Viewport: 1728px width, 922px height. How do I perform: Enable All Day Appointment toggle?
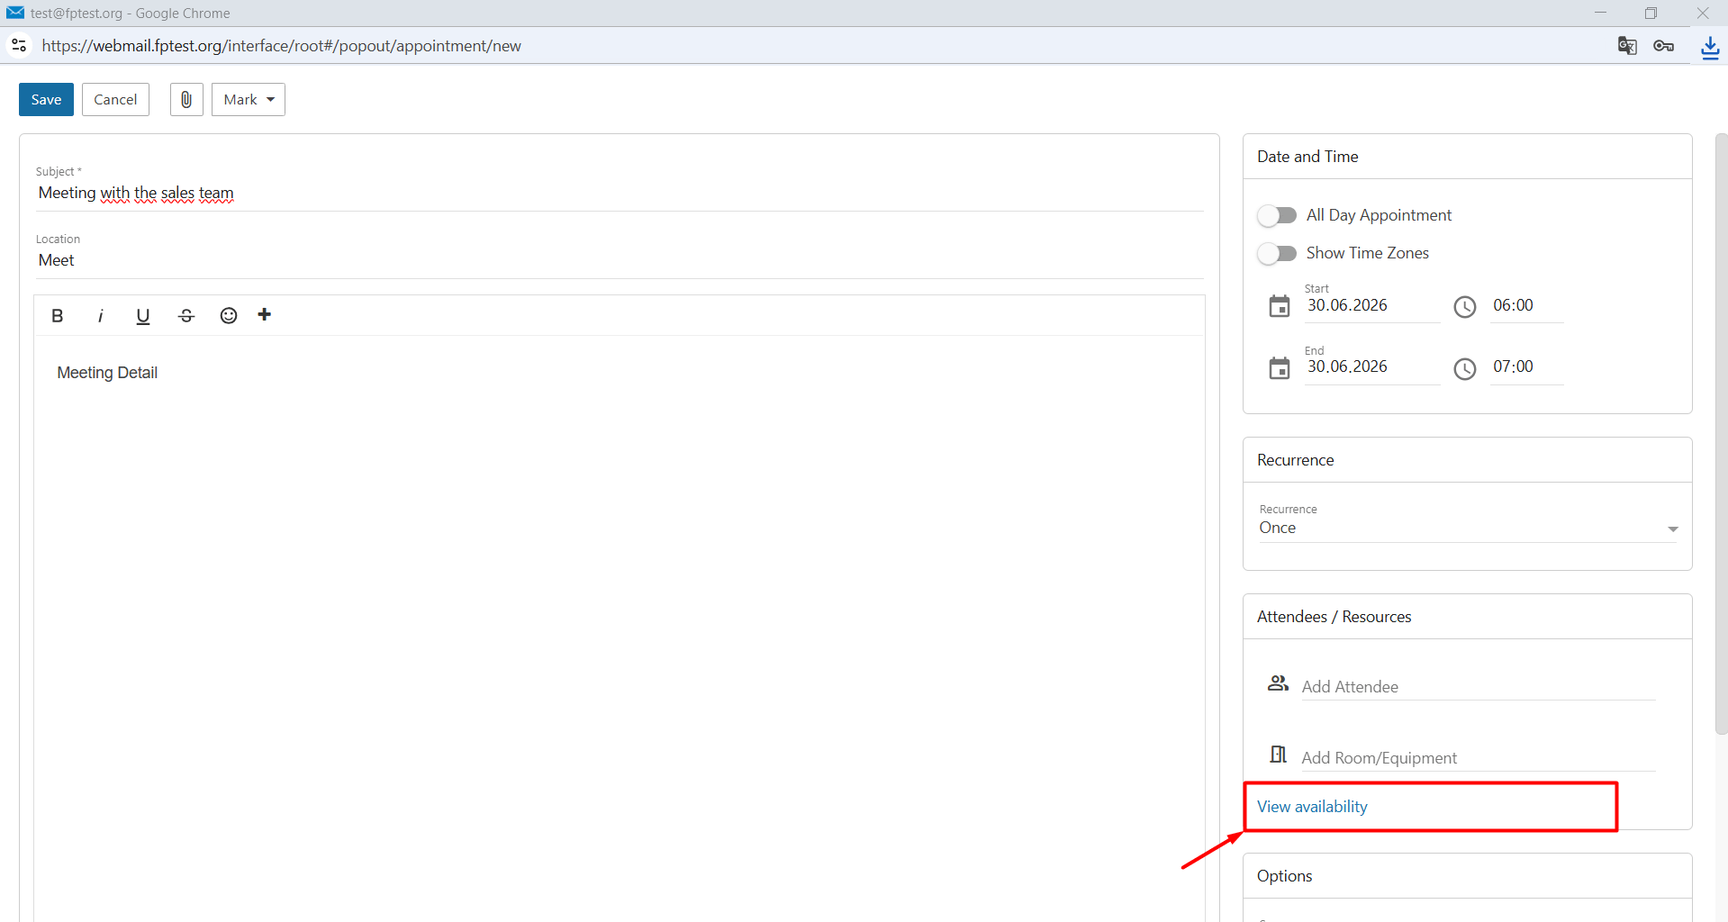pos(1277,215)
